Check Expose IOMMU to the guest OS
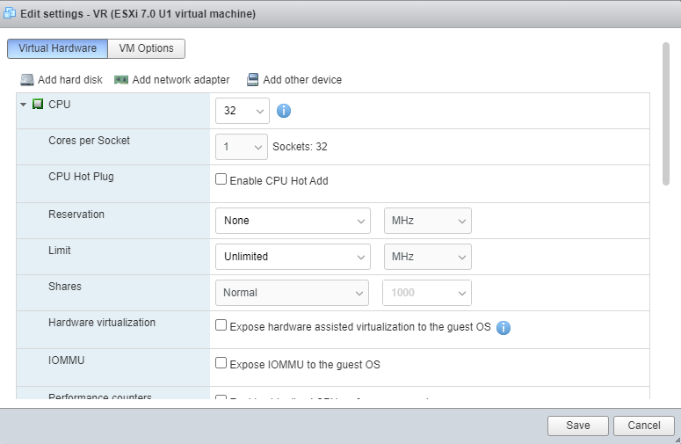 pos(221,363)
